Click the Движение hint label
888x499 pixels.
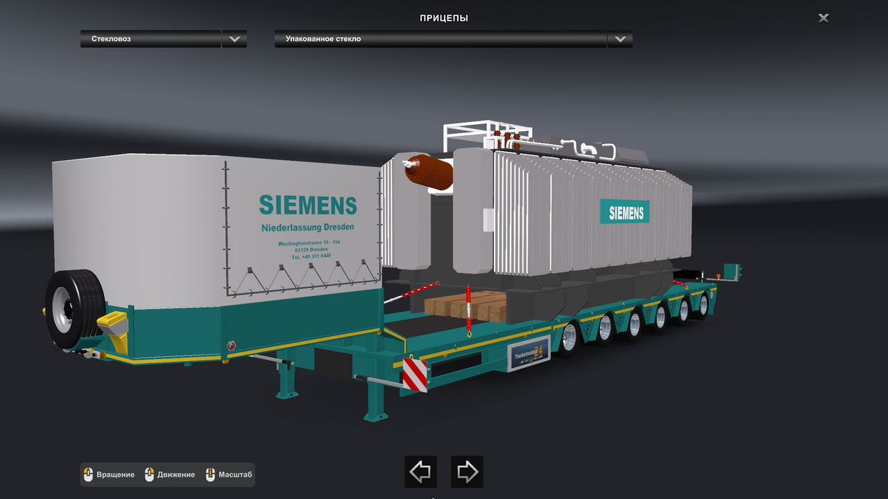[x=176, y=475]
